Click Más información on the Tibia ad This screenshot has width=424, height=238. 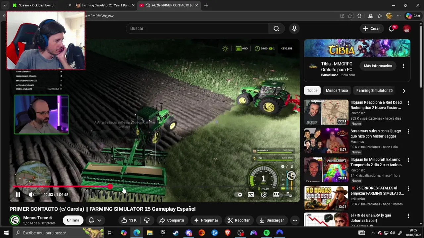(x=378, y=66)
